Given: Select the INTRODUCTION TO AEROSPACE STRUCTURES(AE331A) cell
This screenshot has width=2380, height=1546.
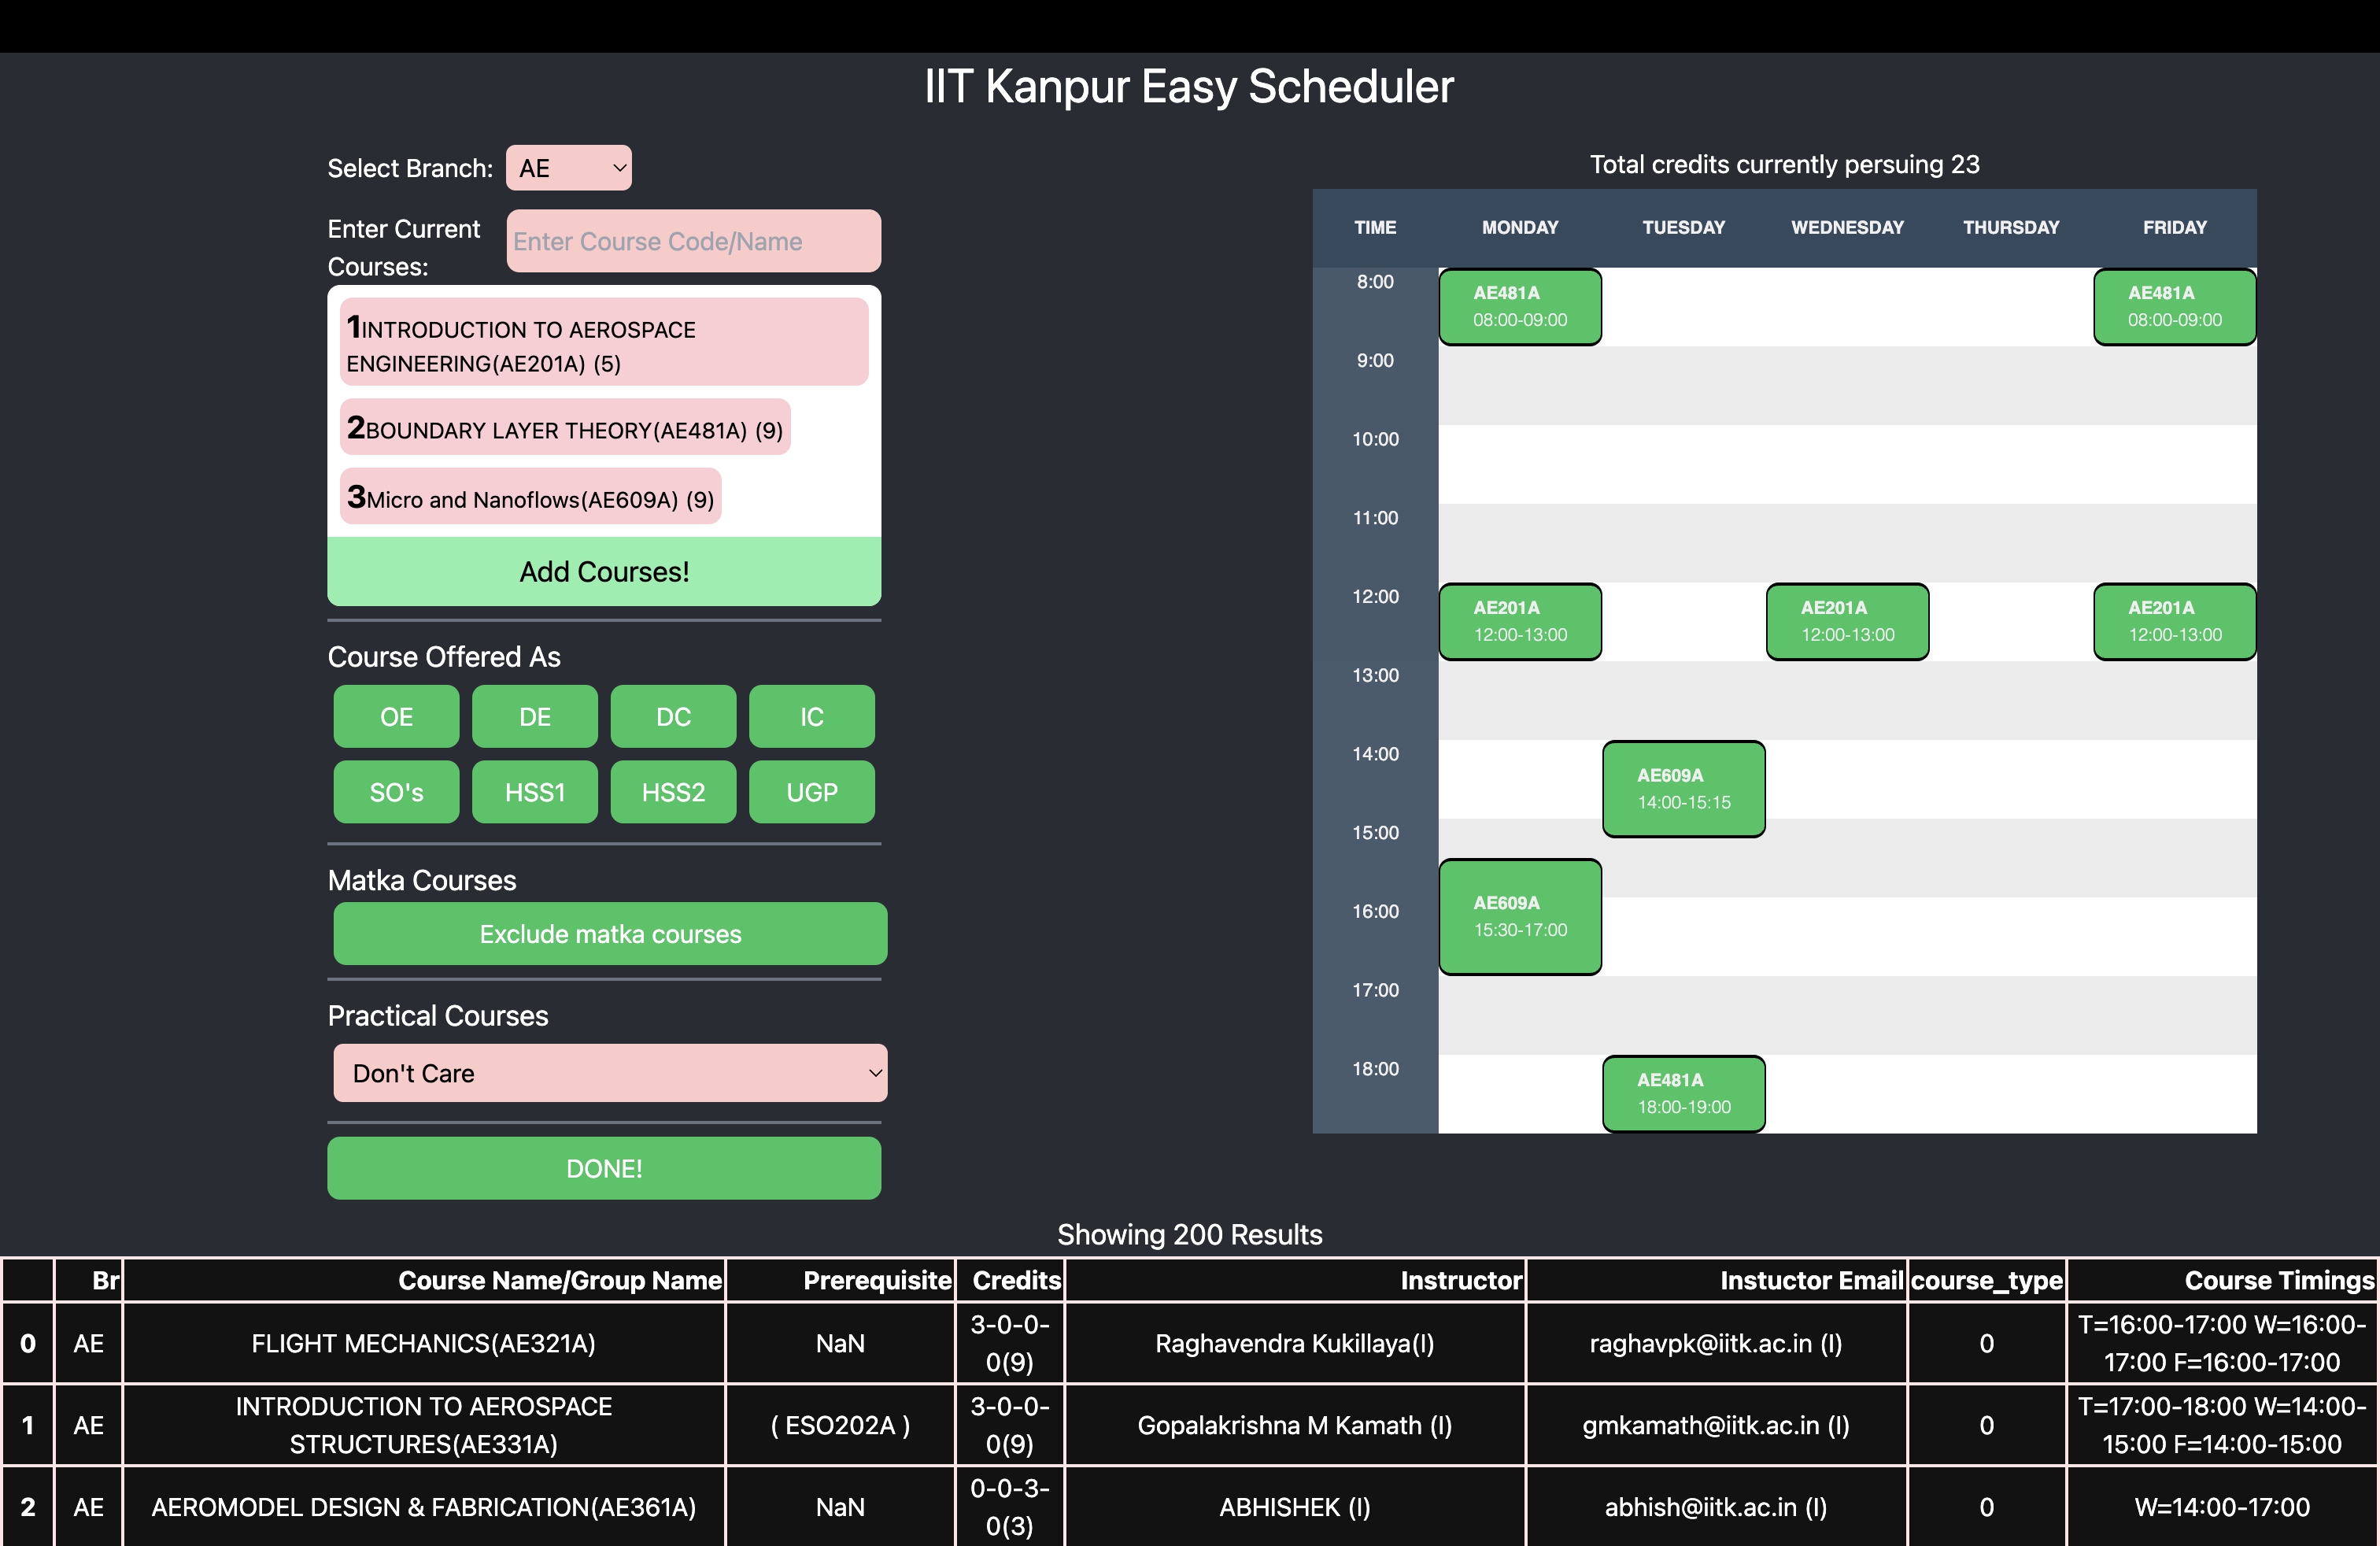Looking at the screenshot, I should click(424, 1425).
